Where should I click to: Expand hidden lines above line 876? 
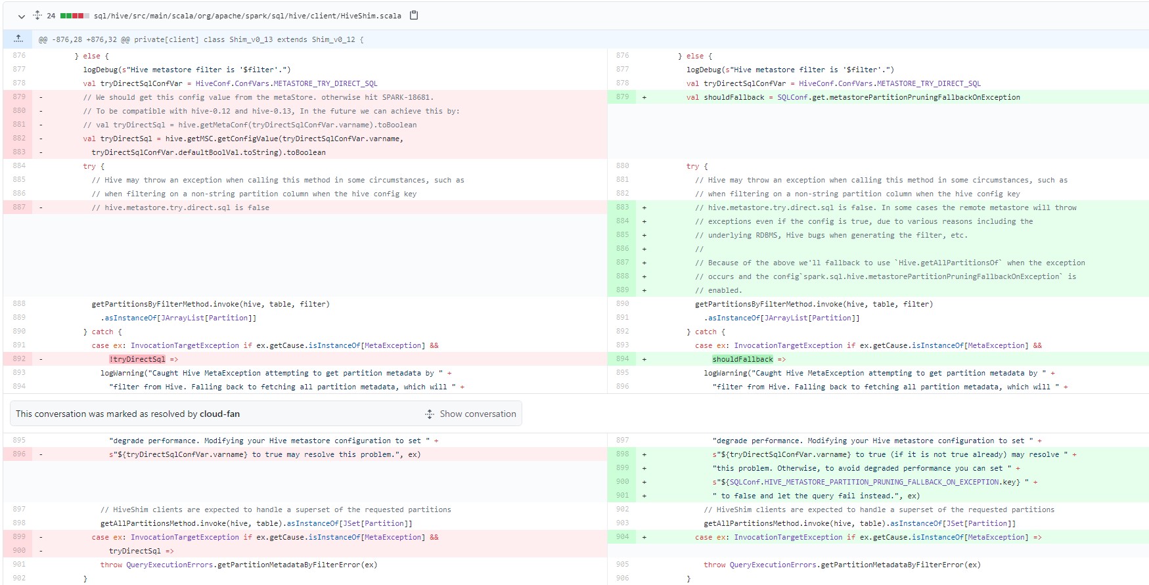coord(18,39)
